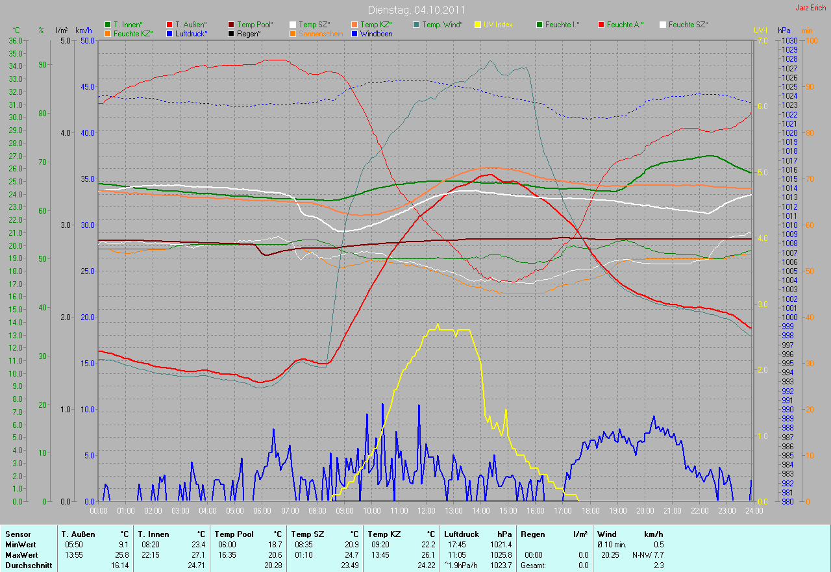Click the Sensor header in the table
Viewport: 831px width, 572px height.
click(x=17, y=534)
